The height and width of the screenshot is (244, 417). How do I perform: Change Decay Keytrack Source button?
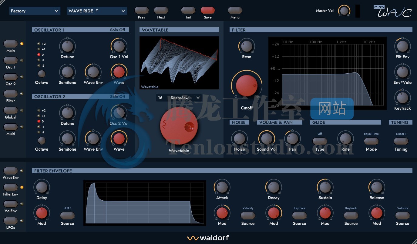(299, 216)
